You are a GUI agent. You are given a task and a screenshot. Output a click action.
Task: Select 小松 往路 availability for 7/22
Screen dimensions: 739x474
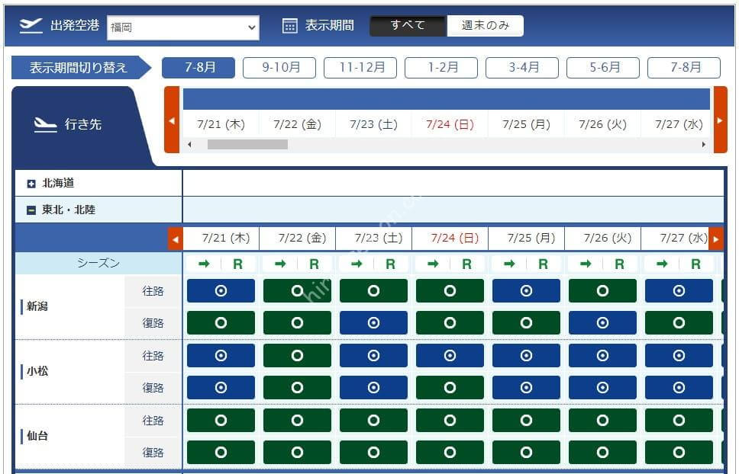pyautogui.click(x=297, y=355)
